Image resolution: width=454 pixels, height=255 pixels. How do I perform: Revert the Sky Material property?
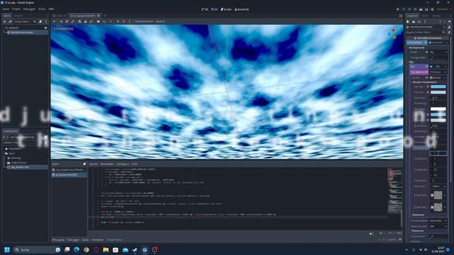pyautogui.click(x=427, y=72)
